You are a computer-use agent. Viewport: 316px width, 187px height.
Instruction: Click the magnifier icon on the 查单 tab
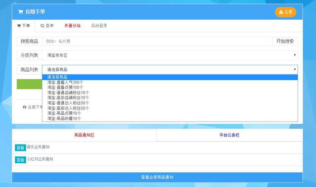pos(42,26)
